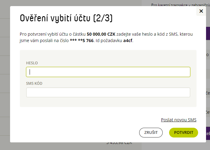Click into the SMS KÓD input box
Screen dimensions: 210x150
(x=108, y=92)
